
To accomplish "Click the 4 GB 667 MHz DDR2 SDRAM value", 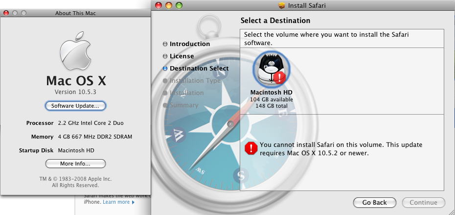I will (x=95, y=137).
